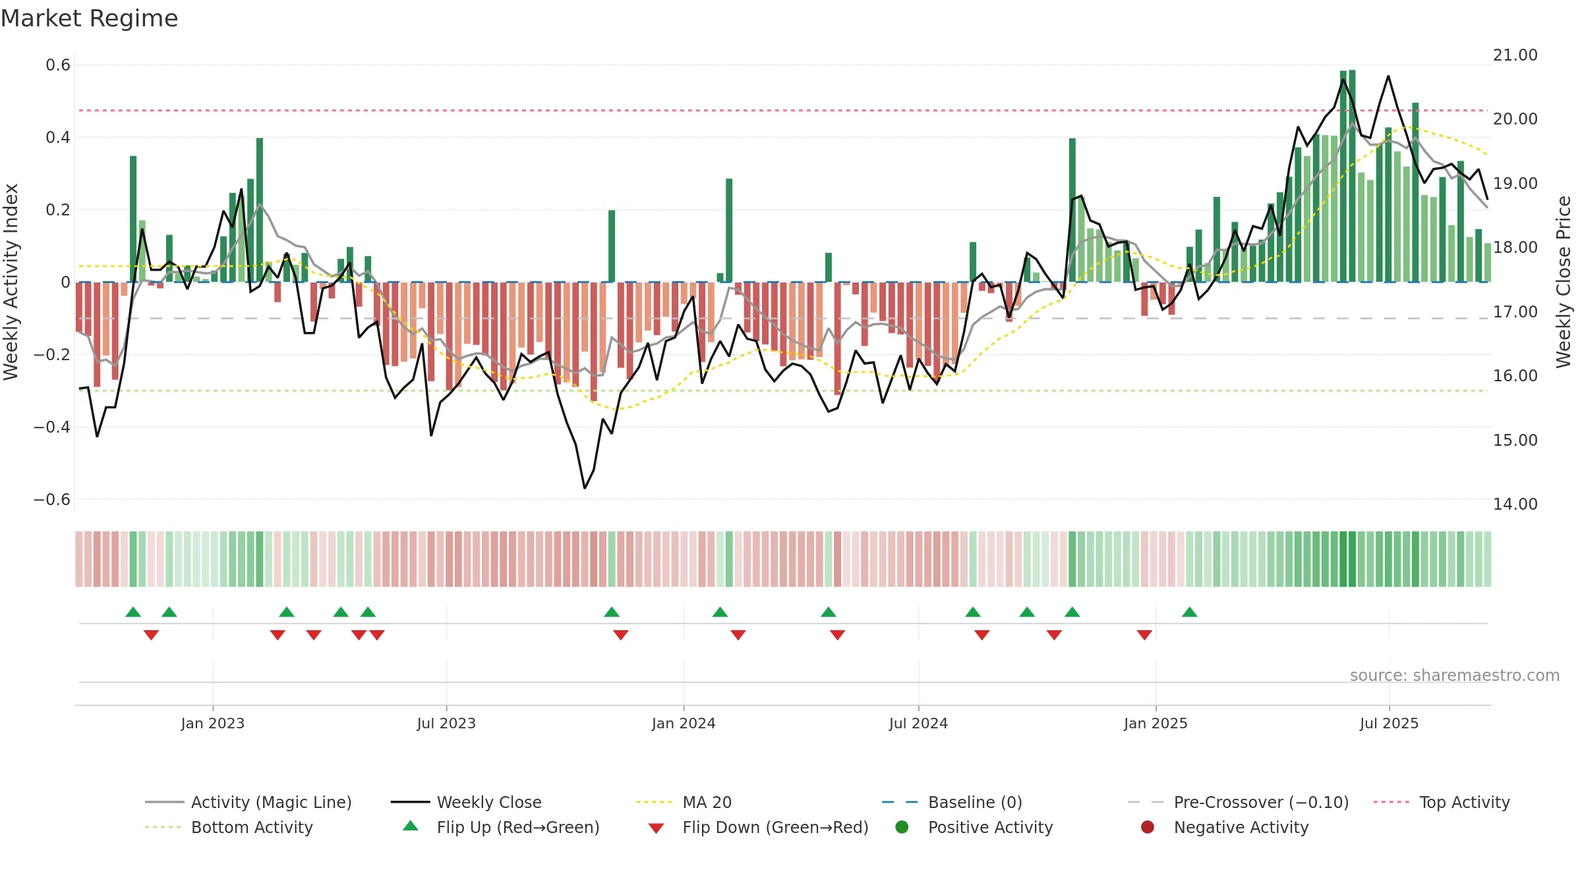The width and height of the screenshot is (1582, 889).
Task: Click the source: sharemaestro.com text
Action: 1455,675
